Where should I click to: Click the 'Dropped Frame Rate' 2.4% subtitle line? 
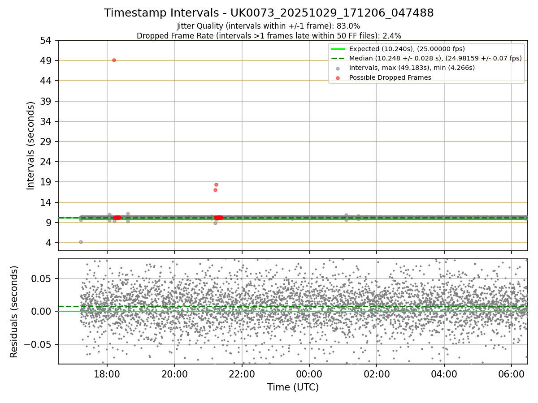pos(269,35)
